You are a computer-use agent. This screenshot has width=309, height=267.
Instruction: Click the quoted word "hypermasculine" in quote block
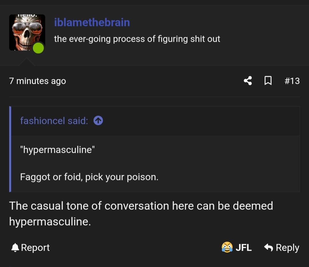[x=57, y=150]
